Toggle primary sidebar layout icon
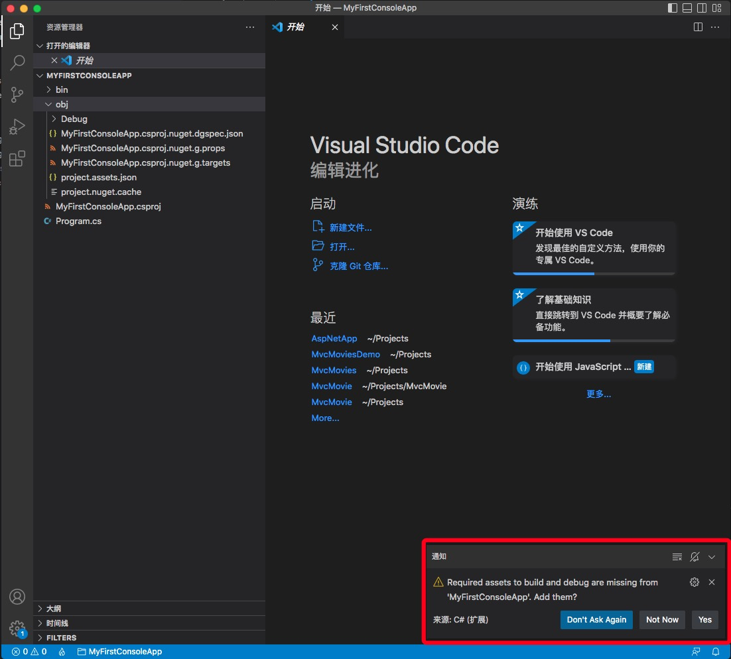Image resolution: width=731 pixels, height=659 pixels. [672, 8]
